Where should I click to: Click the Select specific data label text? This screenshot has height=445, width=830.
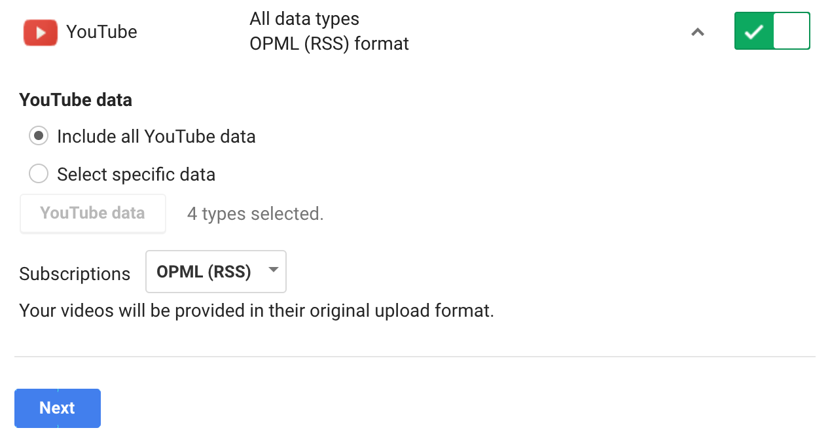(x=136, y=174)
